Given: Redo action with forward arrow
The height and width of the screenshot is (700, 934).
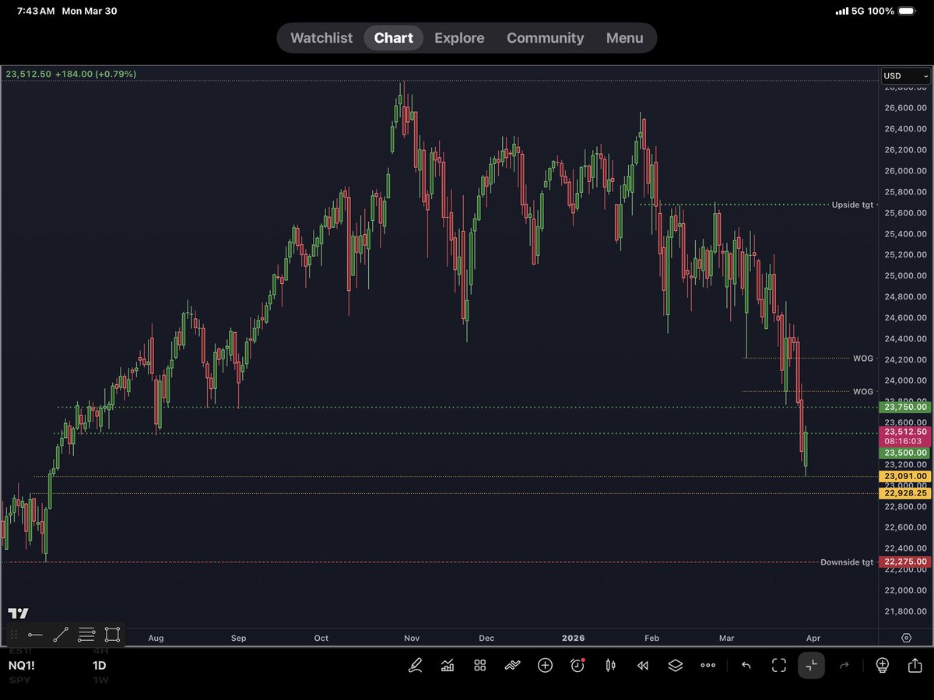Looking at the screenshot, I should click(x=844, y=666).
